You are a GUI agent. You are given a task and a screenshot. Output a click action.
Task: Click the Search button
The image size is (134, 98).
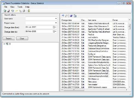[x=9, y=39]
